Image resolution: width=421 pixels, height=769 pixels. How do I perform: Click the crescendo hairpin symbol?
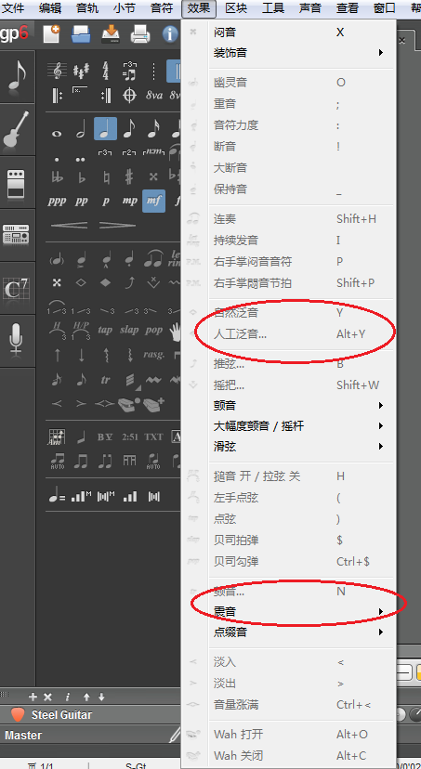(69, 225)
